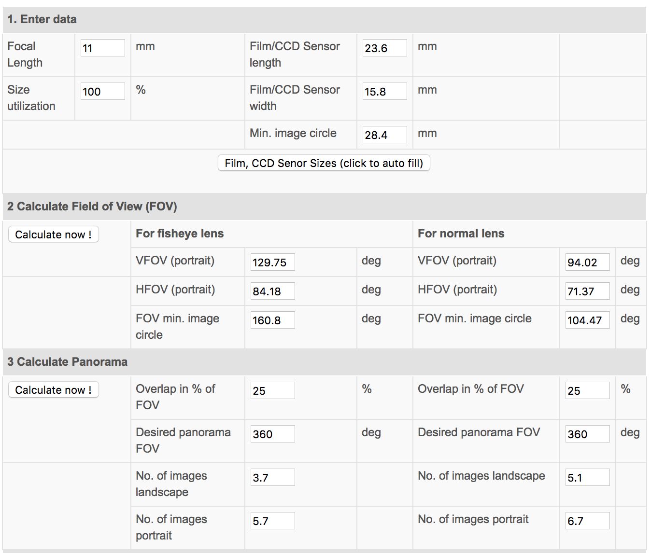The height and width of the screenshot is (553, 651).
Task: Click the Film/CCD Sensor length field
Action: tap(385, 48)
